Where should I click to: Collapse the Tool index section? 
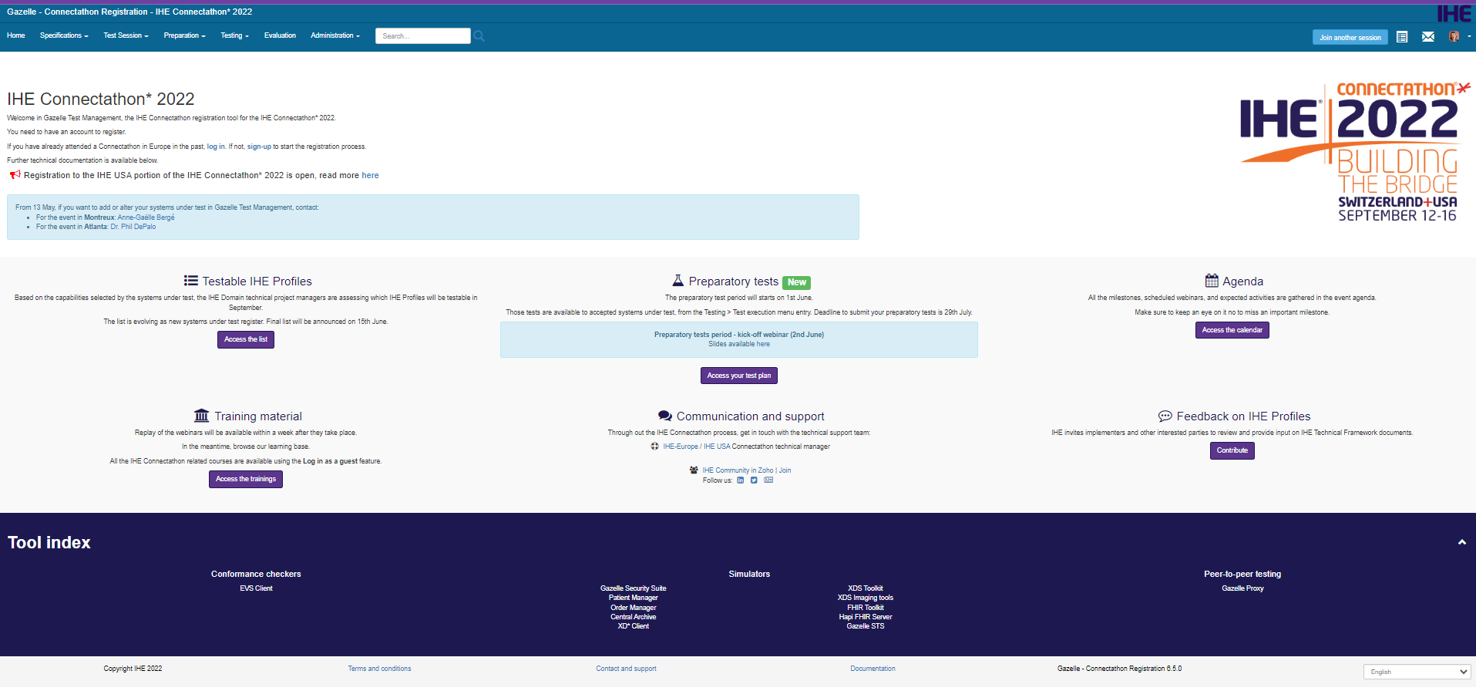click(1461, 542)
